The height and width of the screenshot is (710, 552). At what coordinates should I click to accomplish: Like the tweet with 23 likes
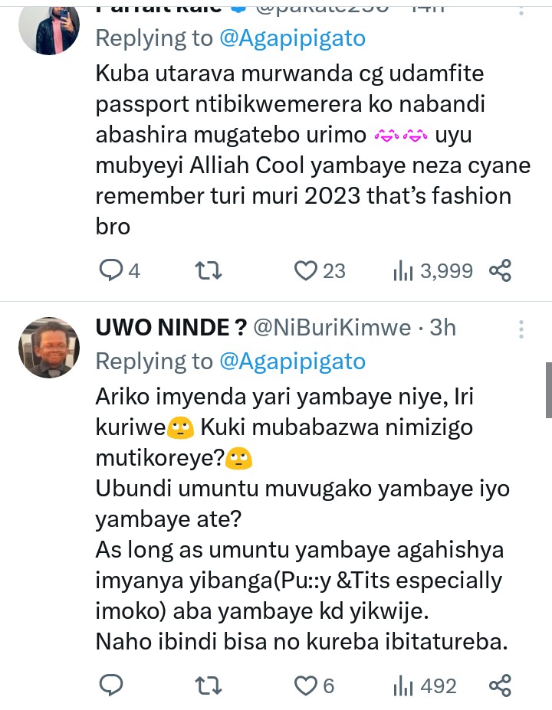pos(307,270)
